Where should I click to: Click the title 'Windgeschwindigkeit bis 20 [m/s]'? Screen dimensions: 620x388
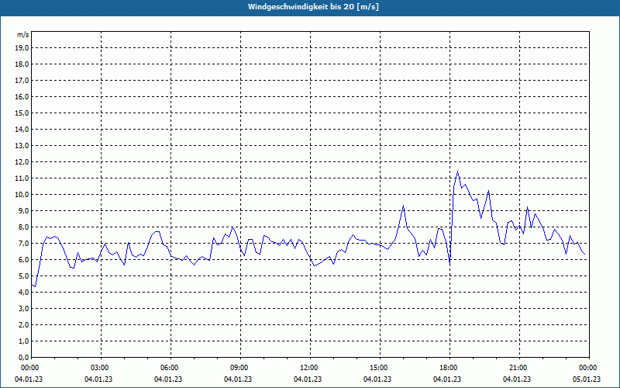[313, 7]
